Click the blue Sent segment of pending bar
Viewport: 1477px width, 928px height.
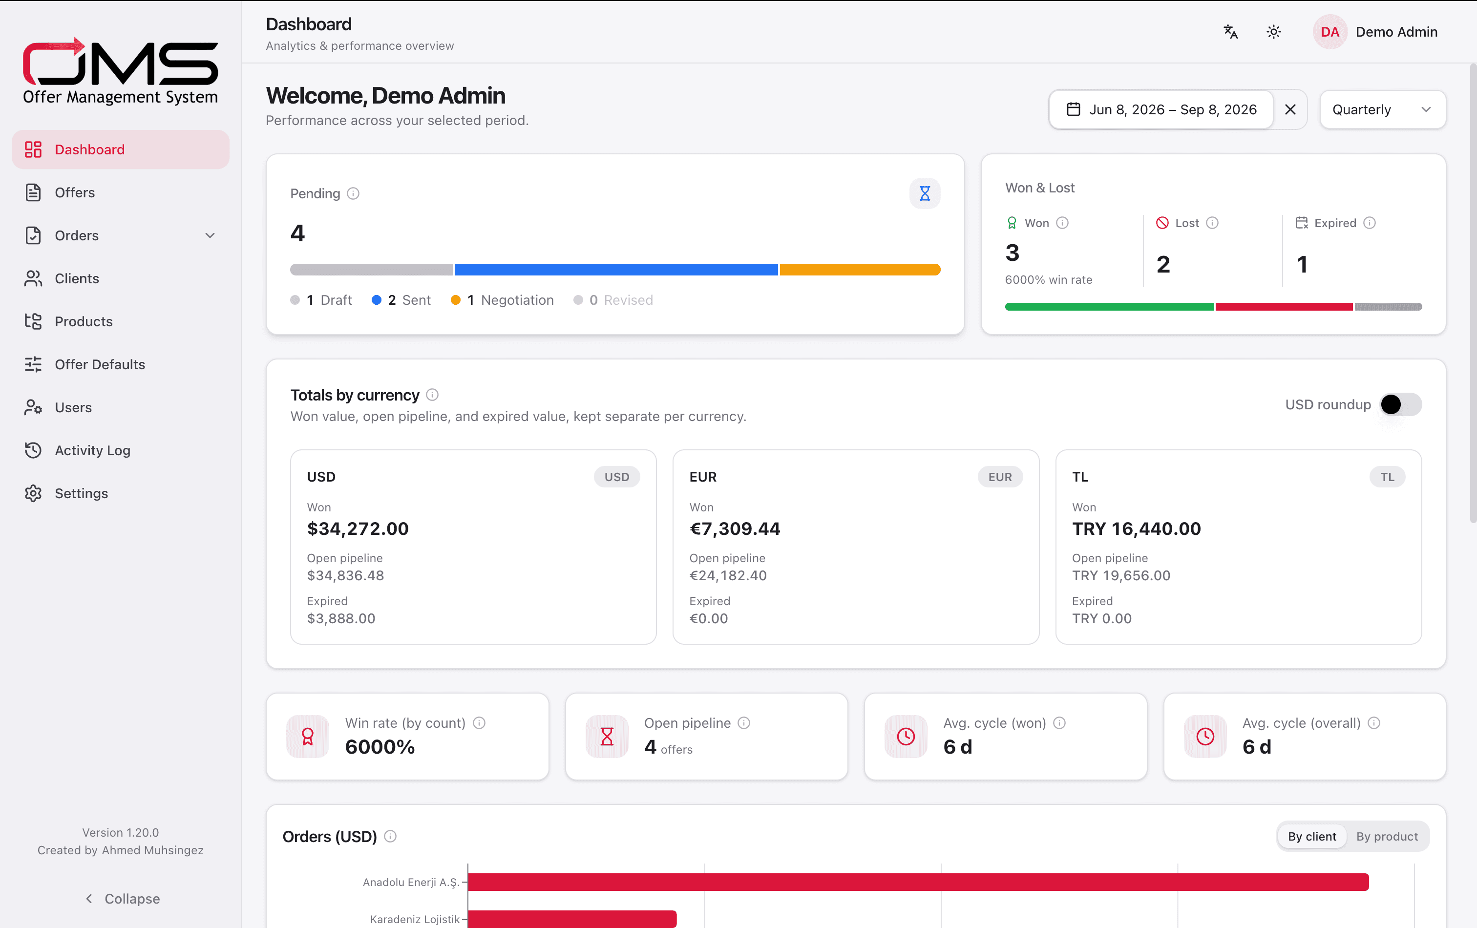616,269
